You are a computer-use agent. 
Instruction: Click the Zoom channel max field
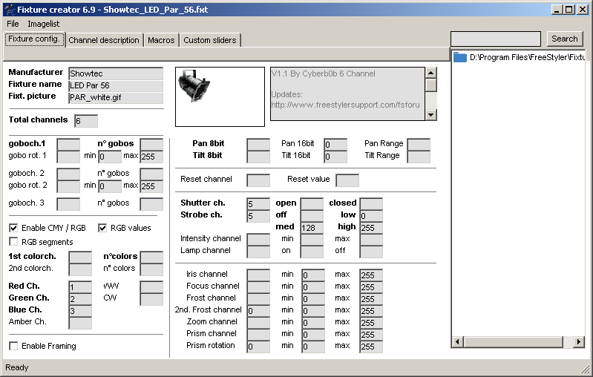click(x=371, y=323)
